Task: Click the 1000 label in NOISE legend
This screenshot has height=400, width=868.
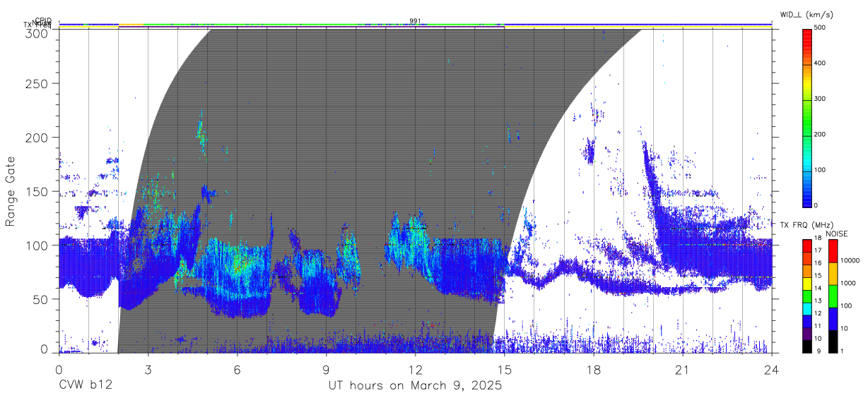Action: pyautogui.click(x=848, y=283)
